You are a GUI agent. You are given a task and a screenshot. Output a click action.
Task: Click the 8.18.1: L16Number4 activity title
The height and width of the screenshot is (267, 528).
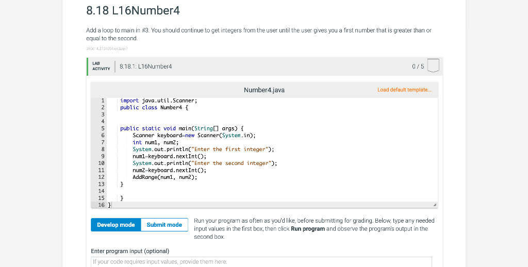pos(145,66)
